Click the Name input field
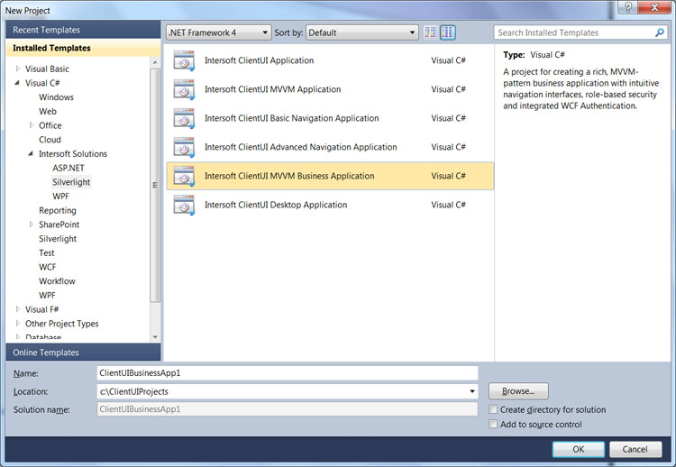 288,373
